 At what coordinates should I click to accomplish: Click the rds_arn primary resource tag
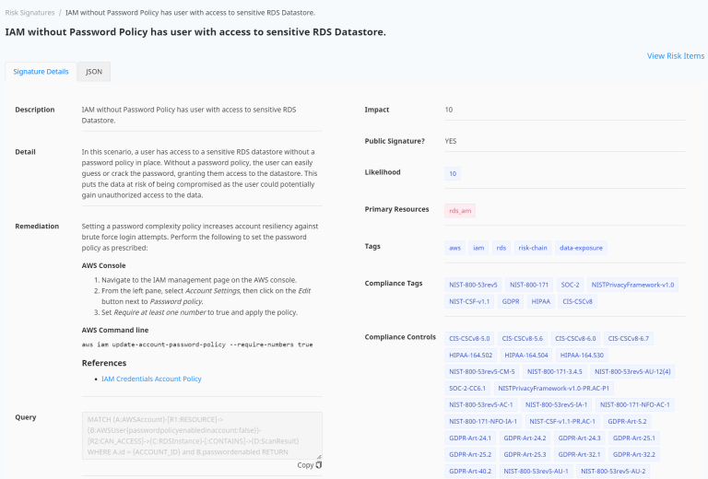[460, 210]
